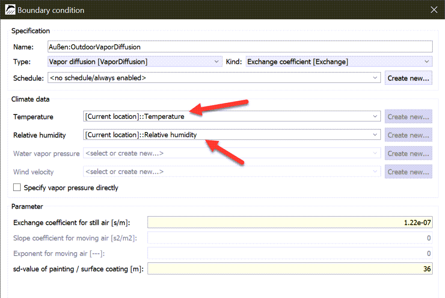This screenshot has width=445, height=298.
Task: Click the Exponent for moving air field
Action: 290,253
